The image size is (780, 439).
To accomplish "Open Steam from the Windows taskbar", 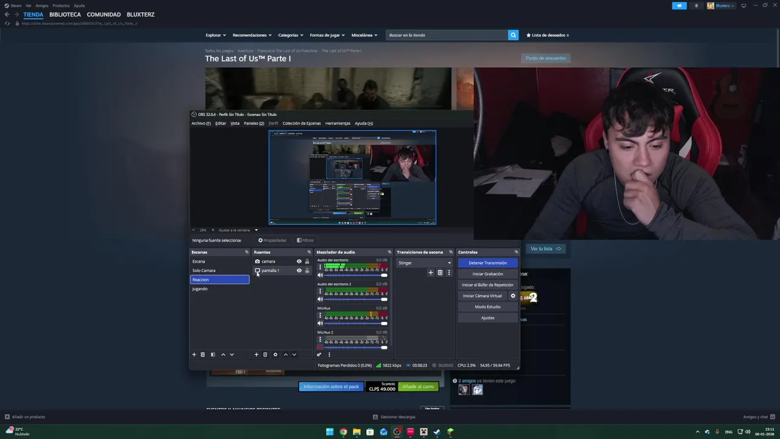I will tap(437, 432).
